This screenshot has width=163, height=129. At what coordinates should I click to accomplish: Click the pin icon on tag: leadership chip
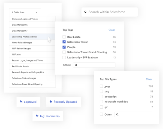(37, 116)
